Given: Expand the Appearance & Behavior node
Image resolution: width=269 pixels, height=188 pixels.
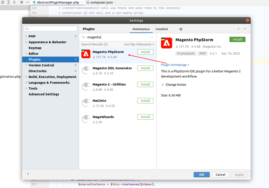Looking at the screenshot, I should 26,42.
